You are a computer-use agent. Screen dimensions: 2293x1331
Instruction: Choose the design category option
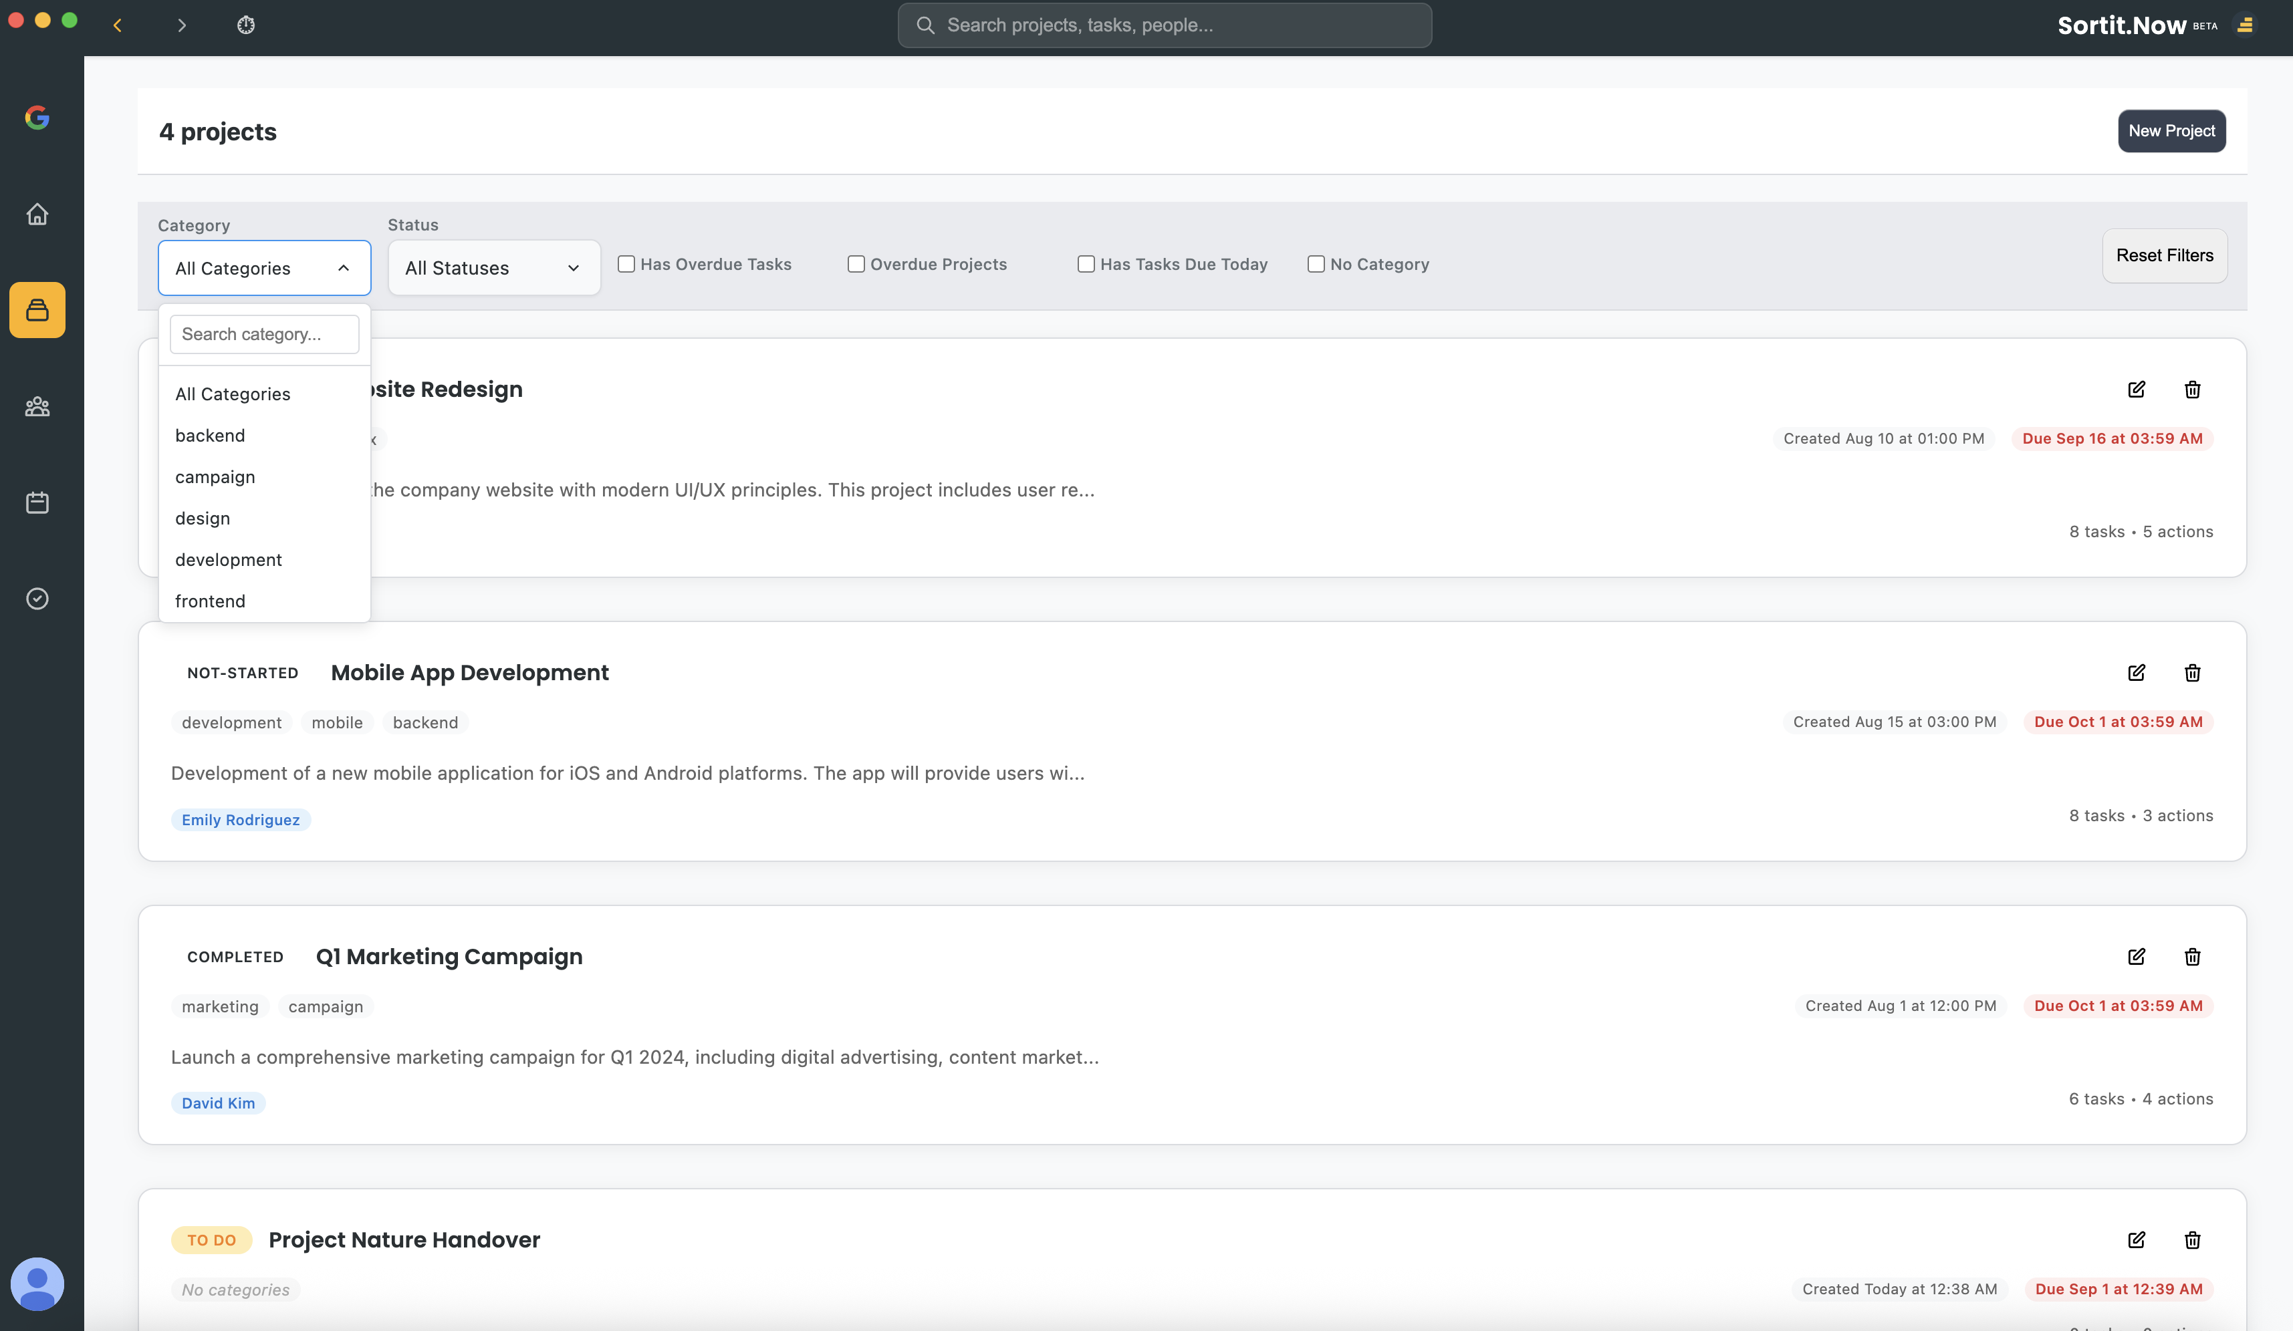coord(203,519)
